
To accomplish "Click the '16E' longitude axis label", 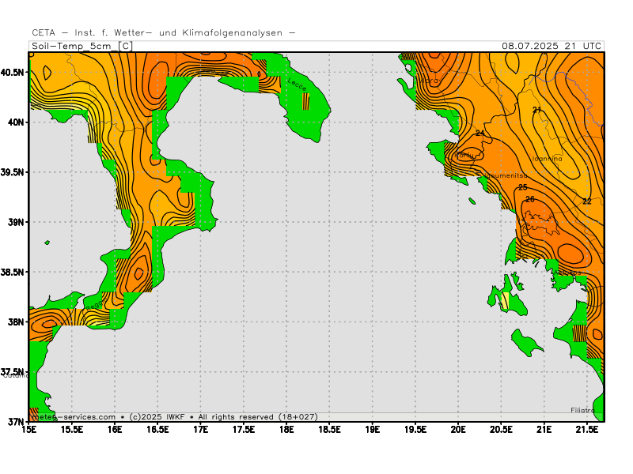I will [x=115, y=430].
